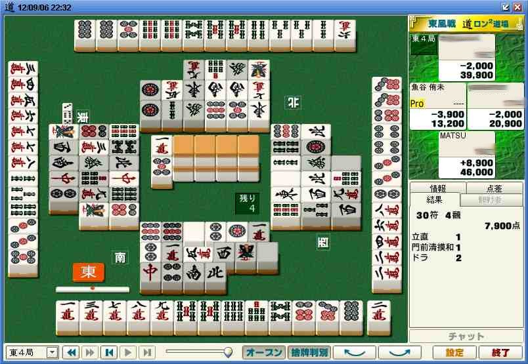Image resolution: width=528 pixels, height=364 pixels.
Task: Click the 7,900点 points total
Action: pos(502,226)
